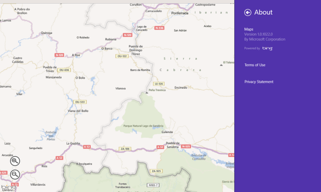Click the N-525 shield near Puebla de Sanabria
Viewport: 321px width, 192px height.
coord(186,146)
